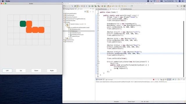The image size is (186, 104).
Task: Click the Up button in Snake window
Action: coord(21,70)
